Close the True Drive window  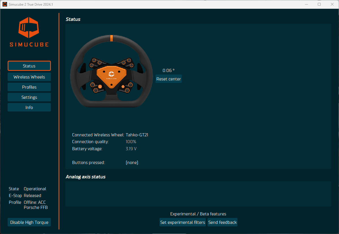point(332,5)
